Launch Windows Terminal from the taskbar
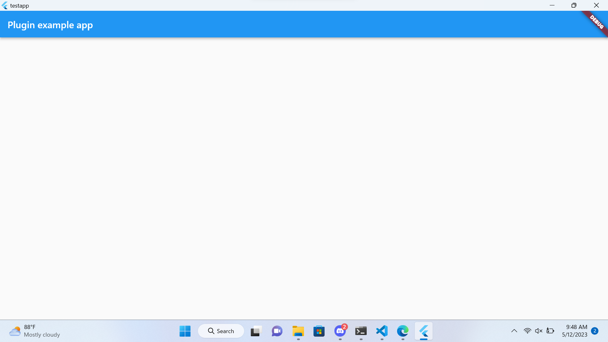Screen dimensions: 608x342 coord(361,331)
